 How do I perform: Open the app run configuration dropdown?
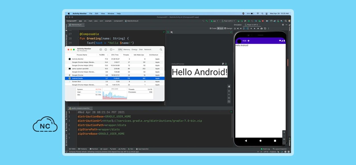pyautogui.click(x=214, y=21)
